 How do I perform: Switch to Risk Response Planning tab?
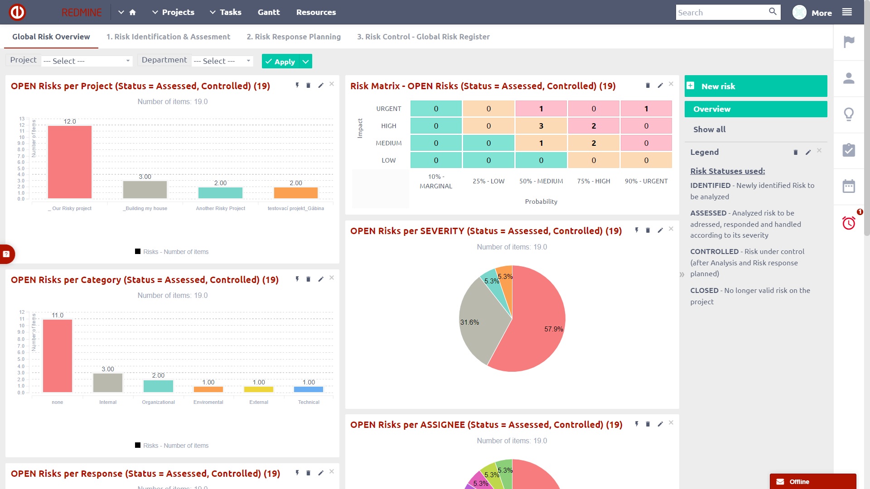click(x=294, y=37)
